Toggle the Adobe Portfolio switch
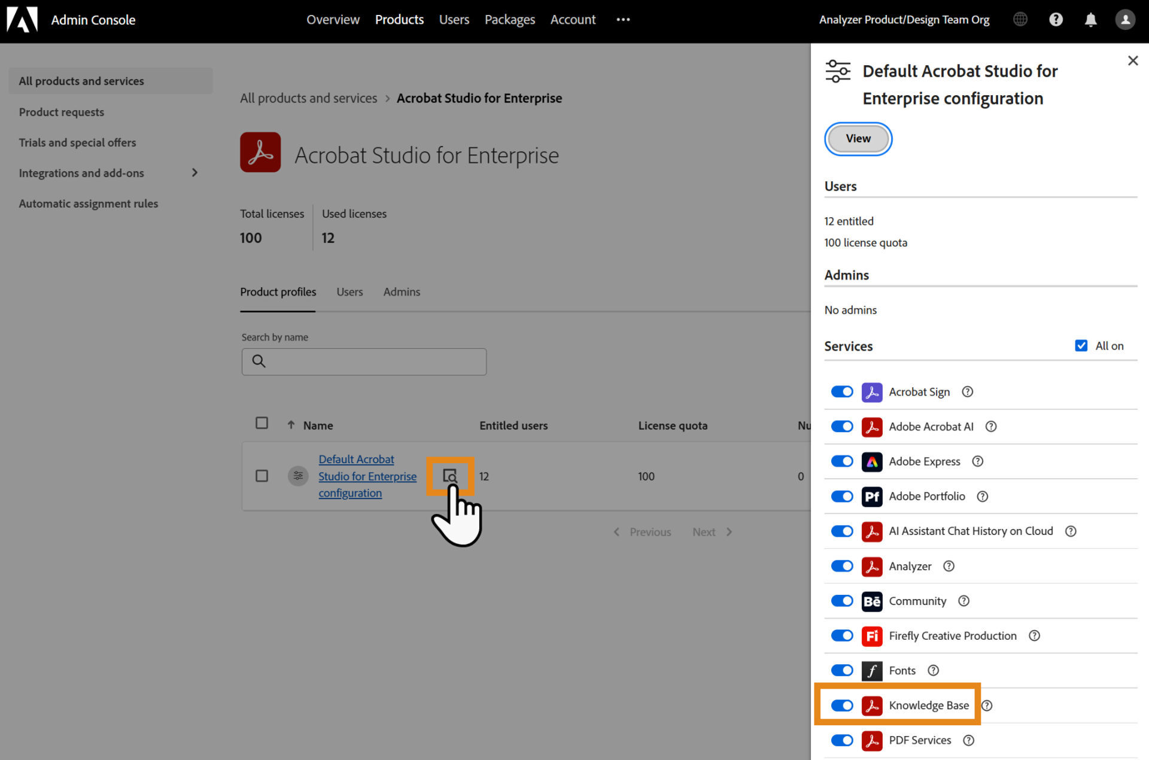The image size is (1149, 760). pyautogui.click(x=842, y=496)
